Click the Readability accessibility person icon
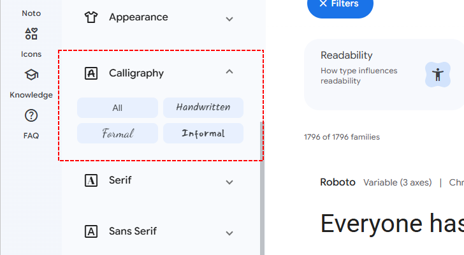This screenshot has width=464, height=255. (437, 74)
